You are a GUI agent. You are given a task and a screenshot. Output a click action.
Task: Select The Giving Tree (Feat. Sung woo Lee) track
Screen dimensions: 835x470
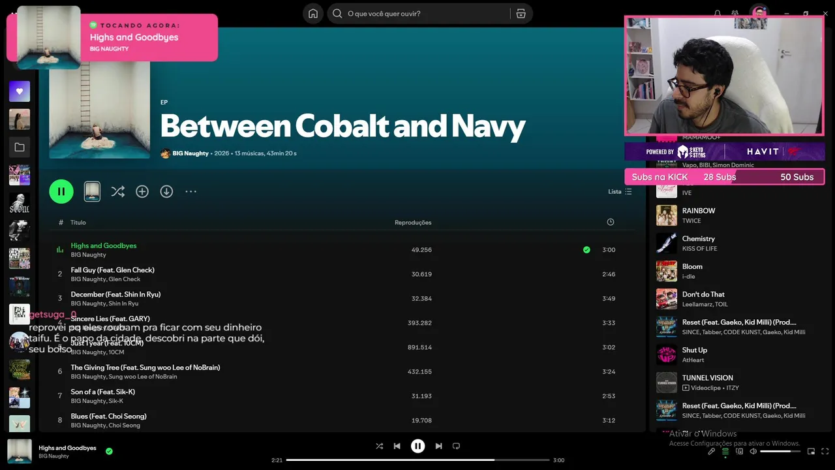pos(145,368)
